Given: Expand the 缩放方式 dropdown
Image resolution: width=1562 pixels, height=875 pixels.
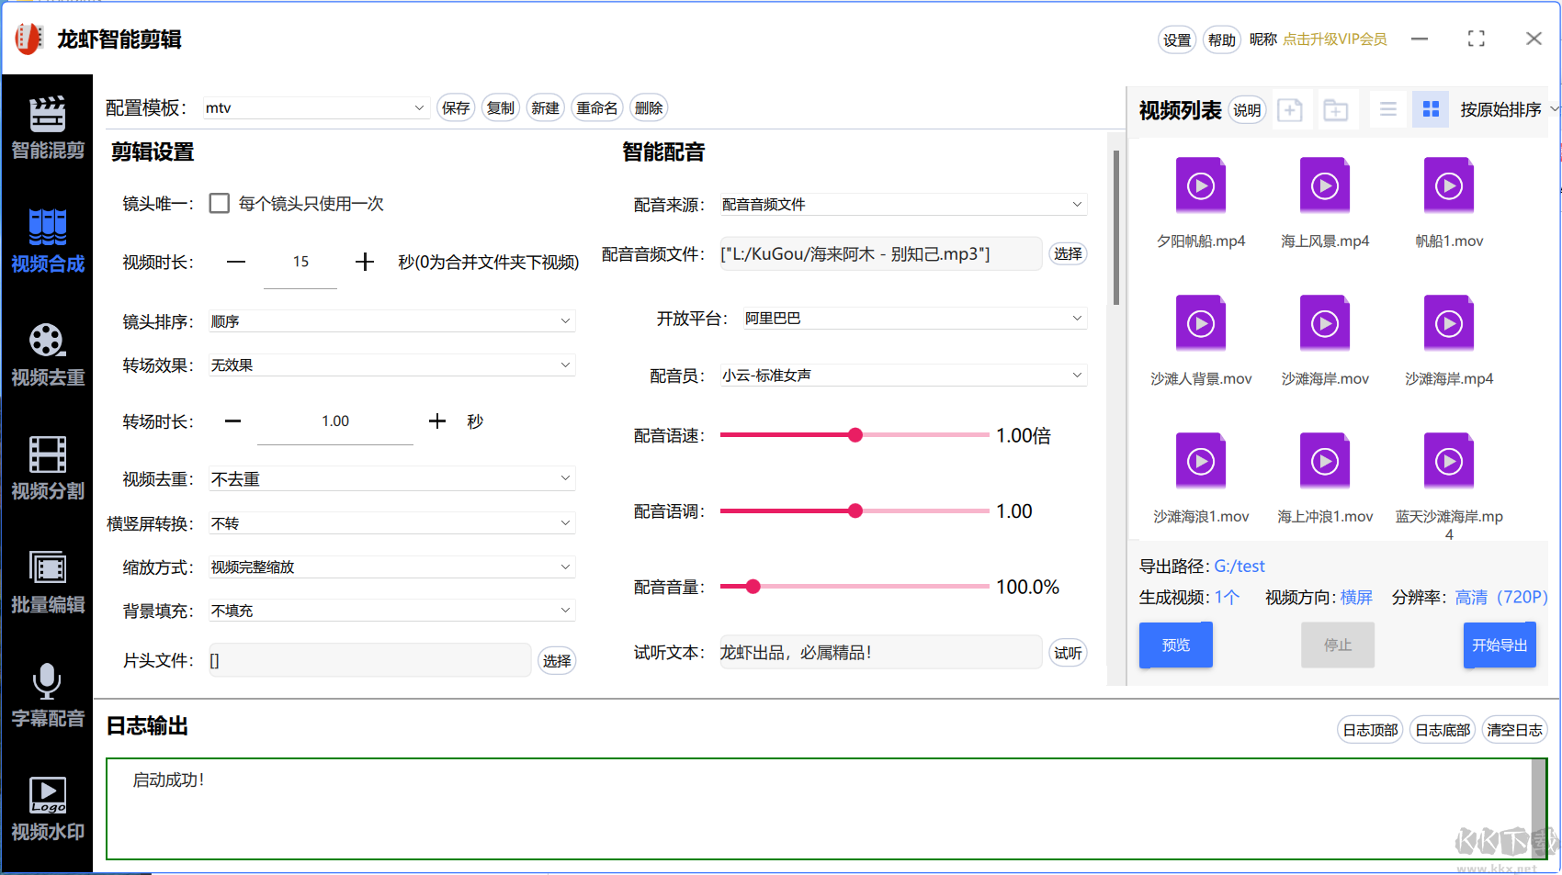Looking at the screenshot, I should click(391, 567).
